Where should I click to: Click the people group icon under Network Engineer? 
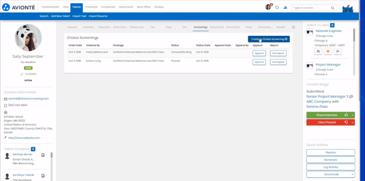(x=318, y=52)
